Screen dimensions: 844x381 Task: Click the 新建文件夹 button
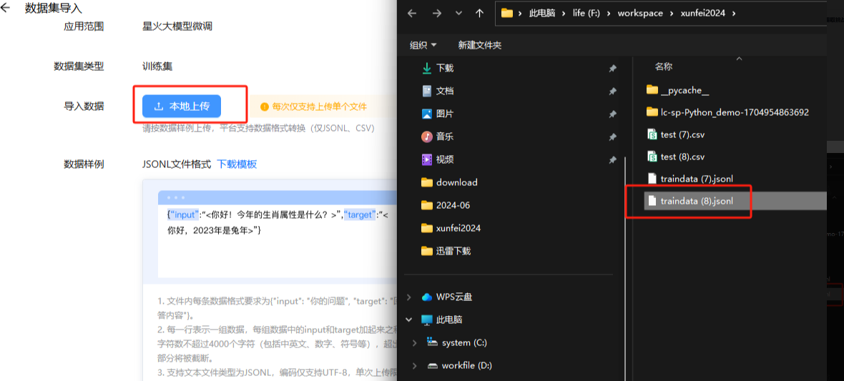[480, 45]
